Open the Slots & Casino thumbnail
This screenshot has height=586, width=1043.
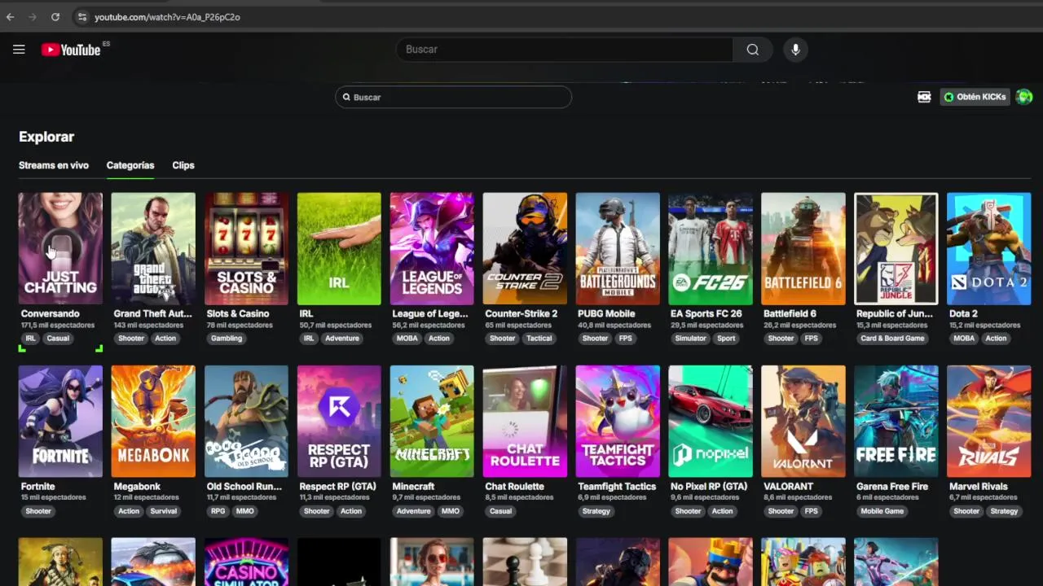246,248
